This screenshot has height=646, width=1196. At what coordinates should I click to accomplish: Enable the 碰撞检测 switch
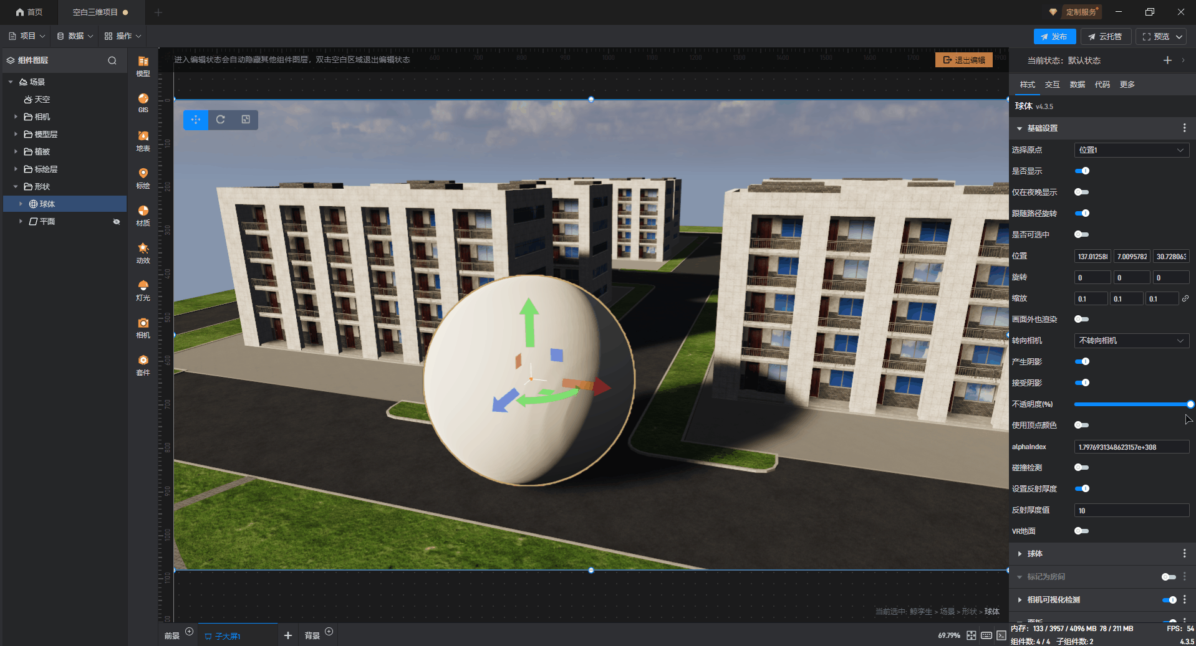coord(1082,467)
